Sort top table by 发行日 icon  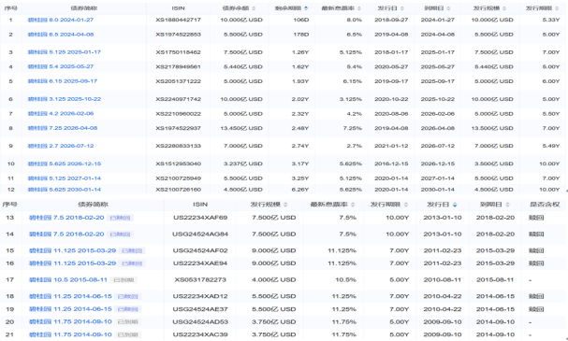pos(402,8)
